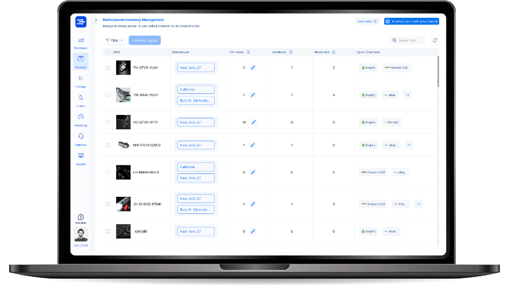Open product thumbnail for TN-SBVA-VUVY
Viewport: 509px width, 286px height.
[x=123, y=95]
